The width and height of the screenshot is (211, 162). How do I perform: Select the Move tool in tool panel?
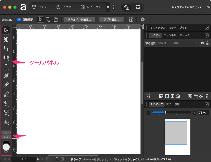coord(6,30)
